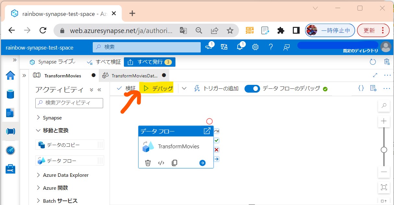
Task: Reload the page in Chrome
Action: 42,30
